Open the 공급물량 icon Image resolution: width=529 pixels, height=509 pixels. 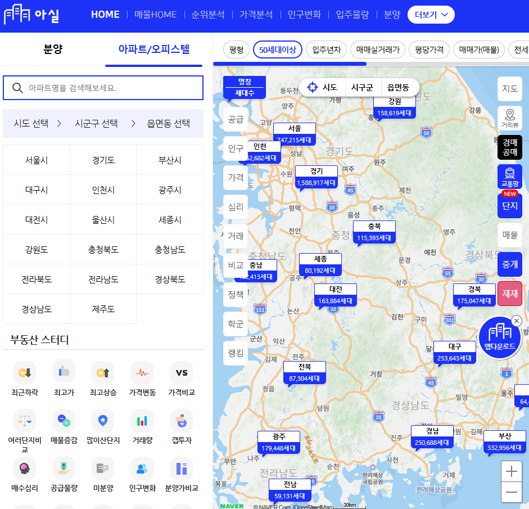click(x=64, y=469)
